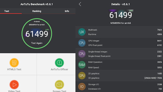Open the Screen Test icon
163x92 pixels.
(x=59, y=85)
